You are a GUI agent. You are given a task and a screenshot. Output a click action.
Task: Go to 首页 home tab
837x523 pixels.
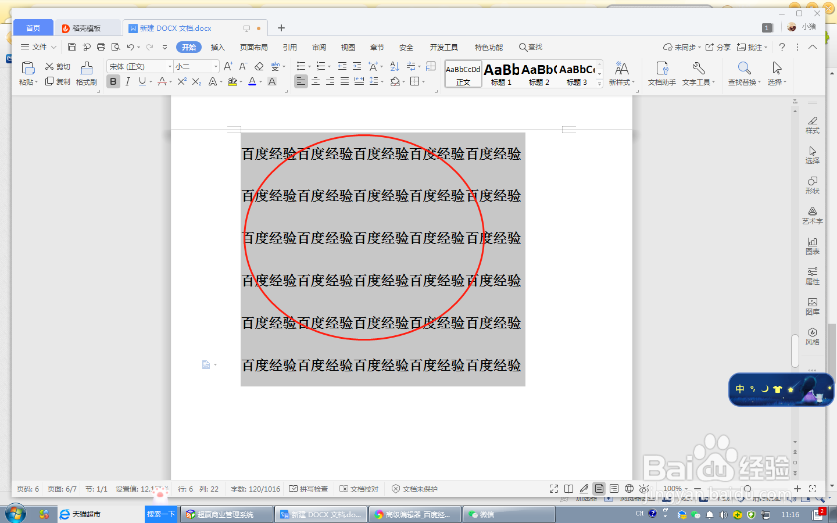pos(33,28)
